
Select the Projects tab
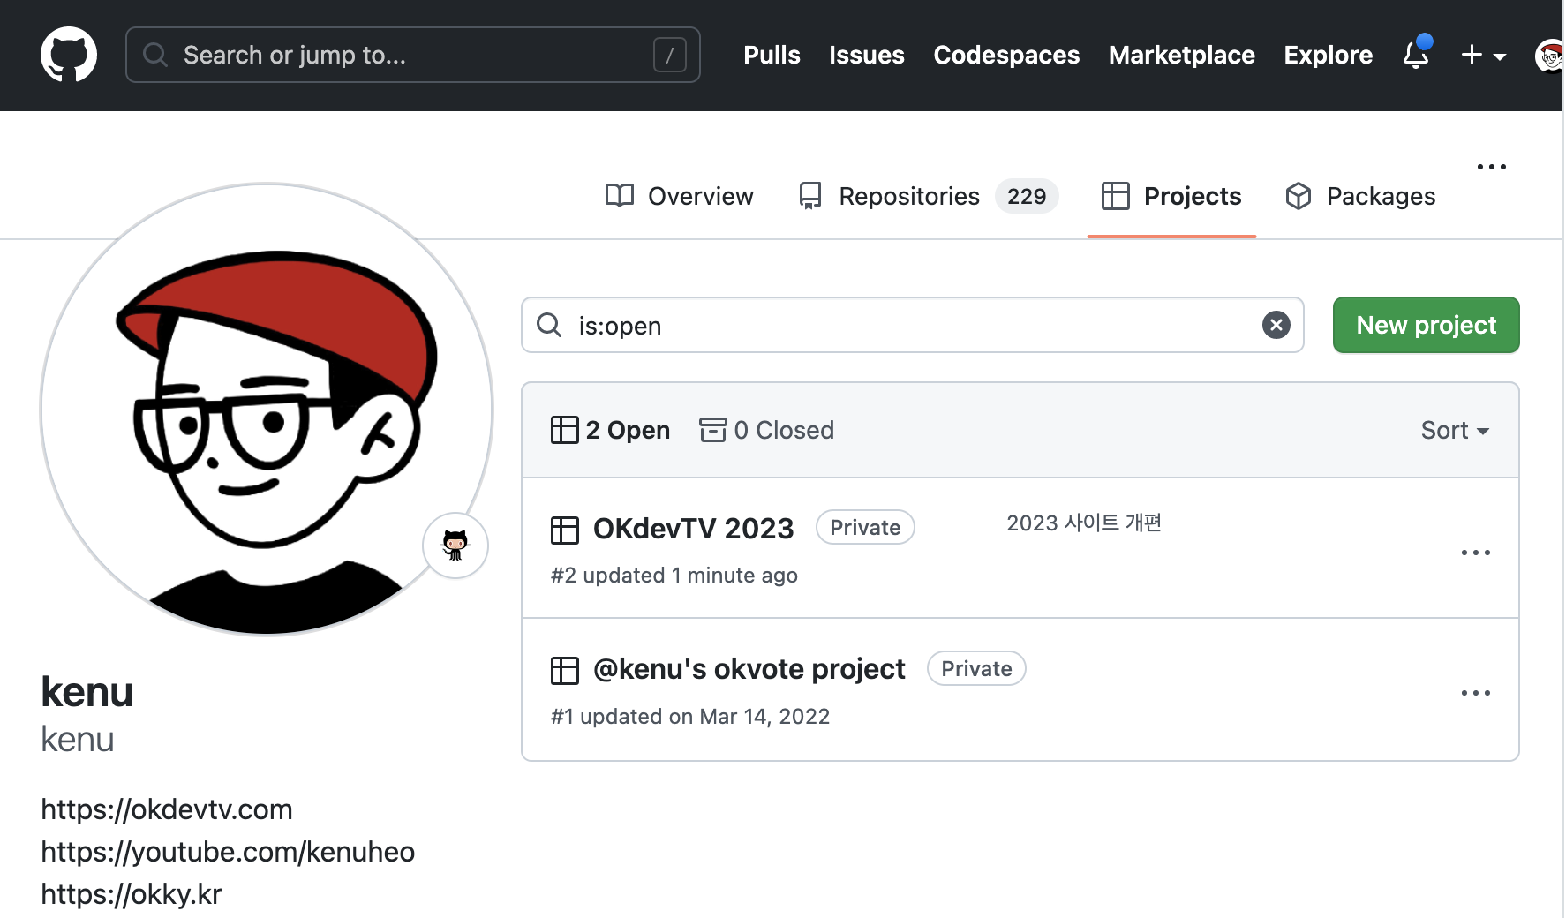coord(1171,196)
